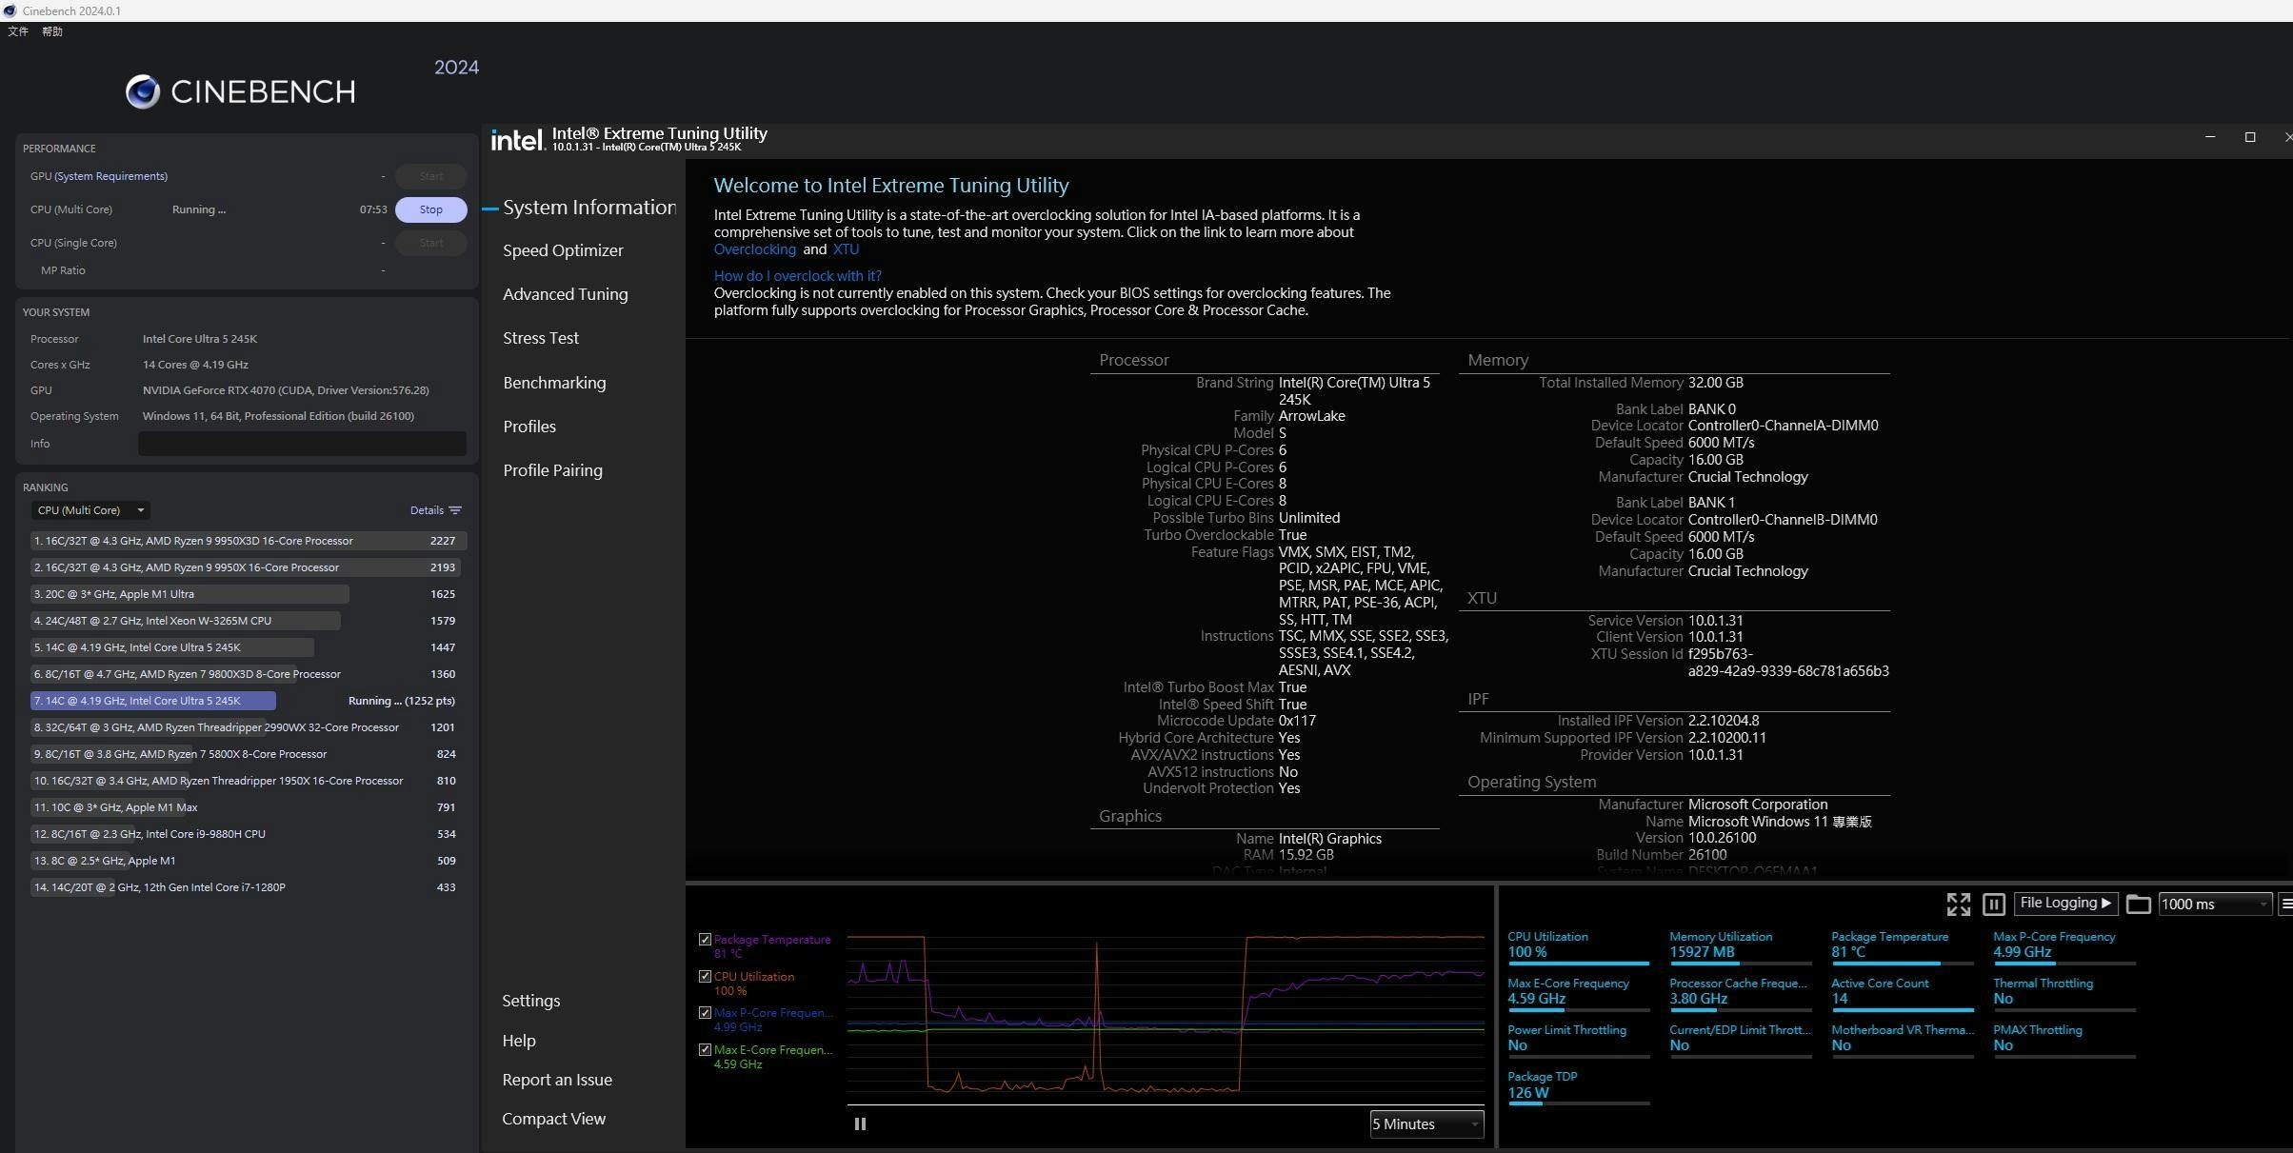Viewport: 2293px width, 1153px height.
Task: Open the log folder icon
Action: [2138, 905]
